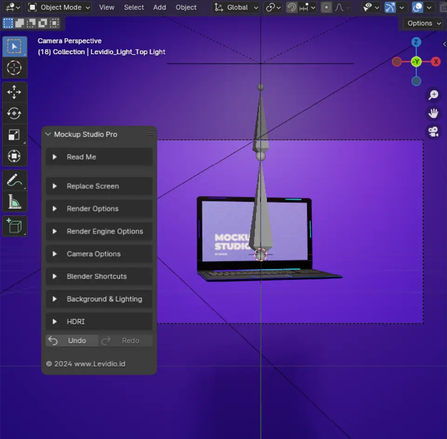Image resolution: width=447 pixels, height=439 pixels.
Task: Click the Redo button
Action: [125, 341]
